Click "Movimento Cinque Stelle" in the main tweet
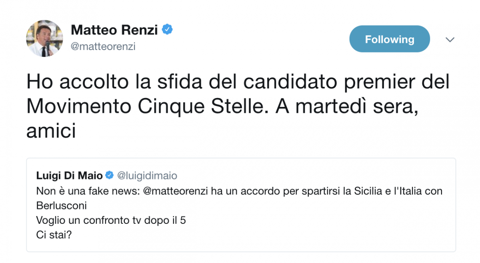The width and height of the screenshot is (480, 263). click(146, 107)
